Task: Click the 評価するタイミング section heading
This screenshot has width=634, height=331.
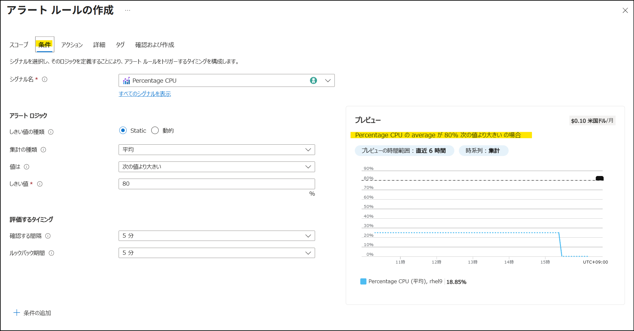Action: [x=31, y=220]
